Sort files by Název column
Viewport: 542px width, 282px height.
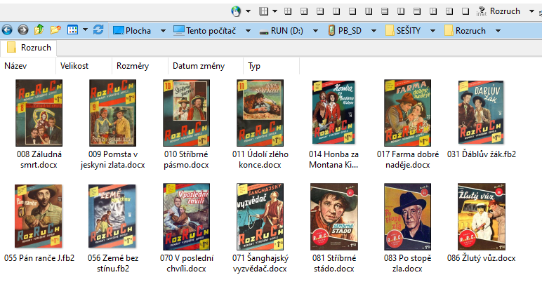pyautogui.click(x=15, y=66)
